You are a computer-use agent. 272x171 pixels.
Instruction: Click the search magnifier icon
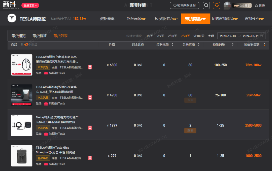pos(206,6)
